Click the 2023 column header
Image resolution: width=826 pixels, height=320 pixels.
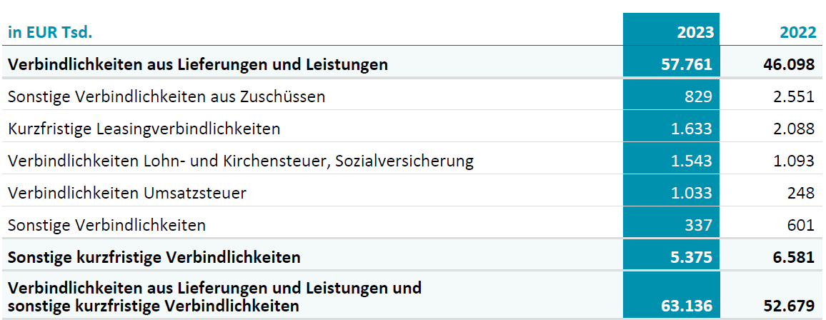tap(695, 32)
